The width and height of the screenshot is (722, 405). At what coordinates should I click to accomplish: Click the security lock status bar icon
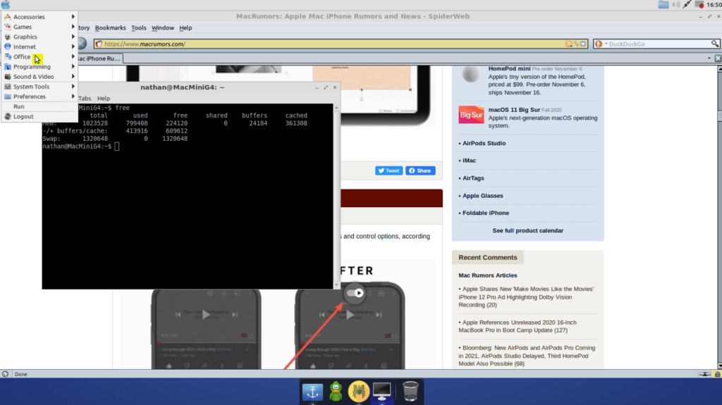[x=717, y=374]
